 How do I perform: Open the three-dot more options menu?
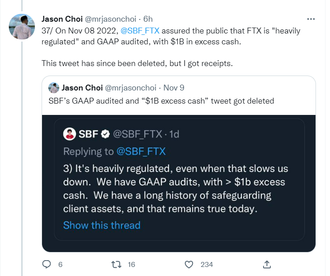(x=311, y=19)
